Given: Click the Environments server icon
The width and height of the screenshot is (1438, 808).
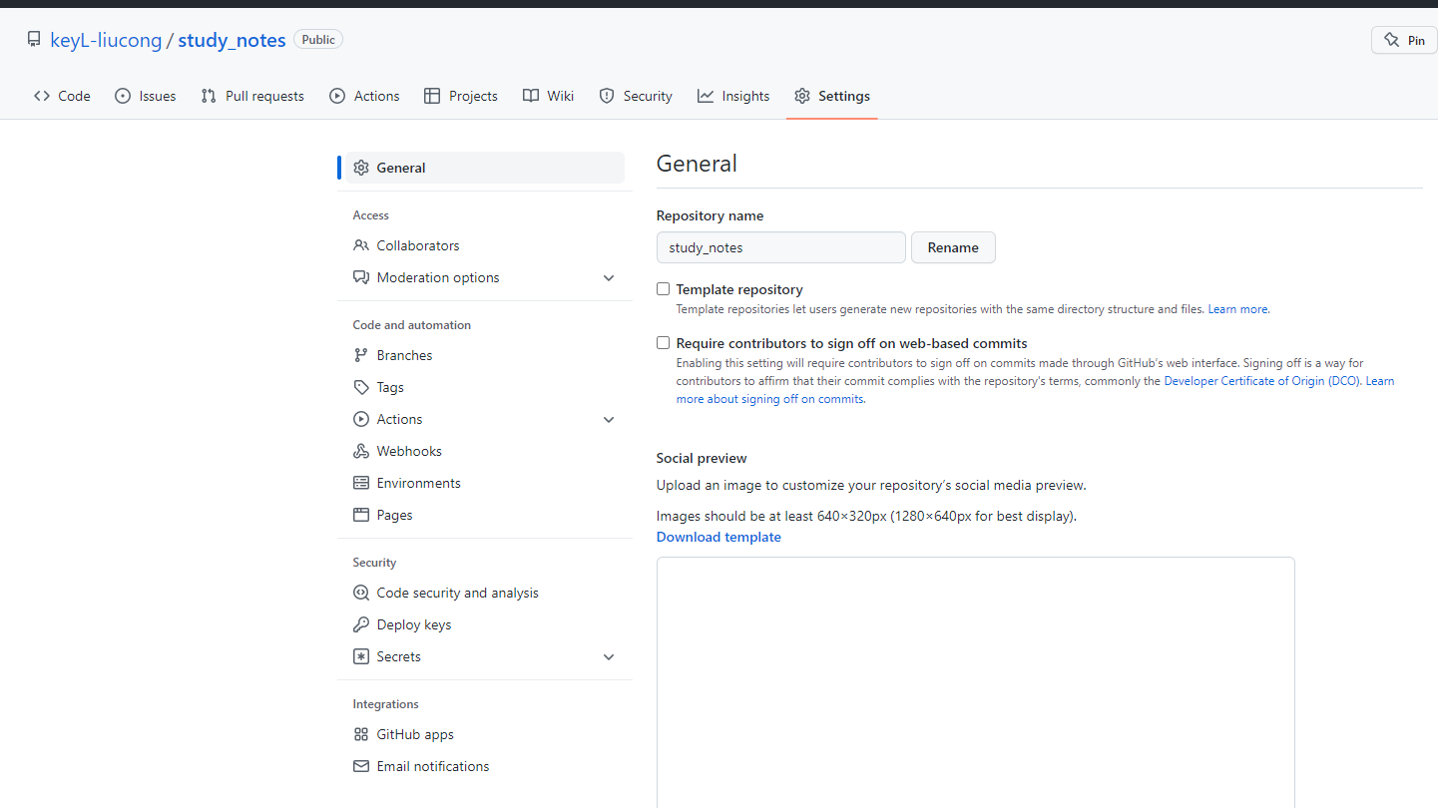Looking at the screenshot, I should pyautogui.click(x=361, y=483).
